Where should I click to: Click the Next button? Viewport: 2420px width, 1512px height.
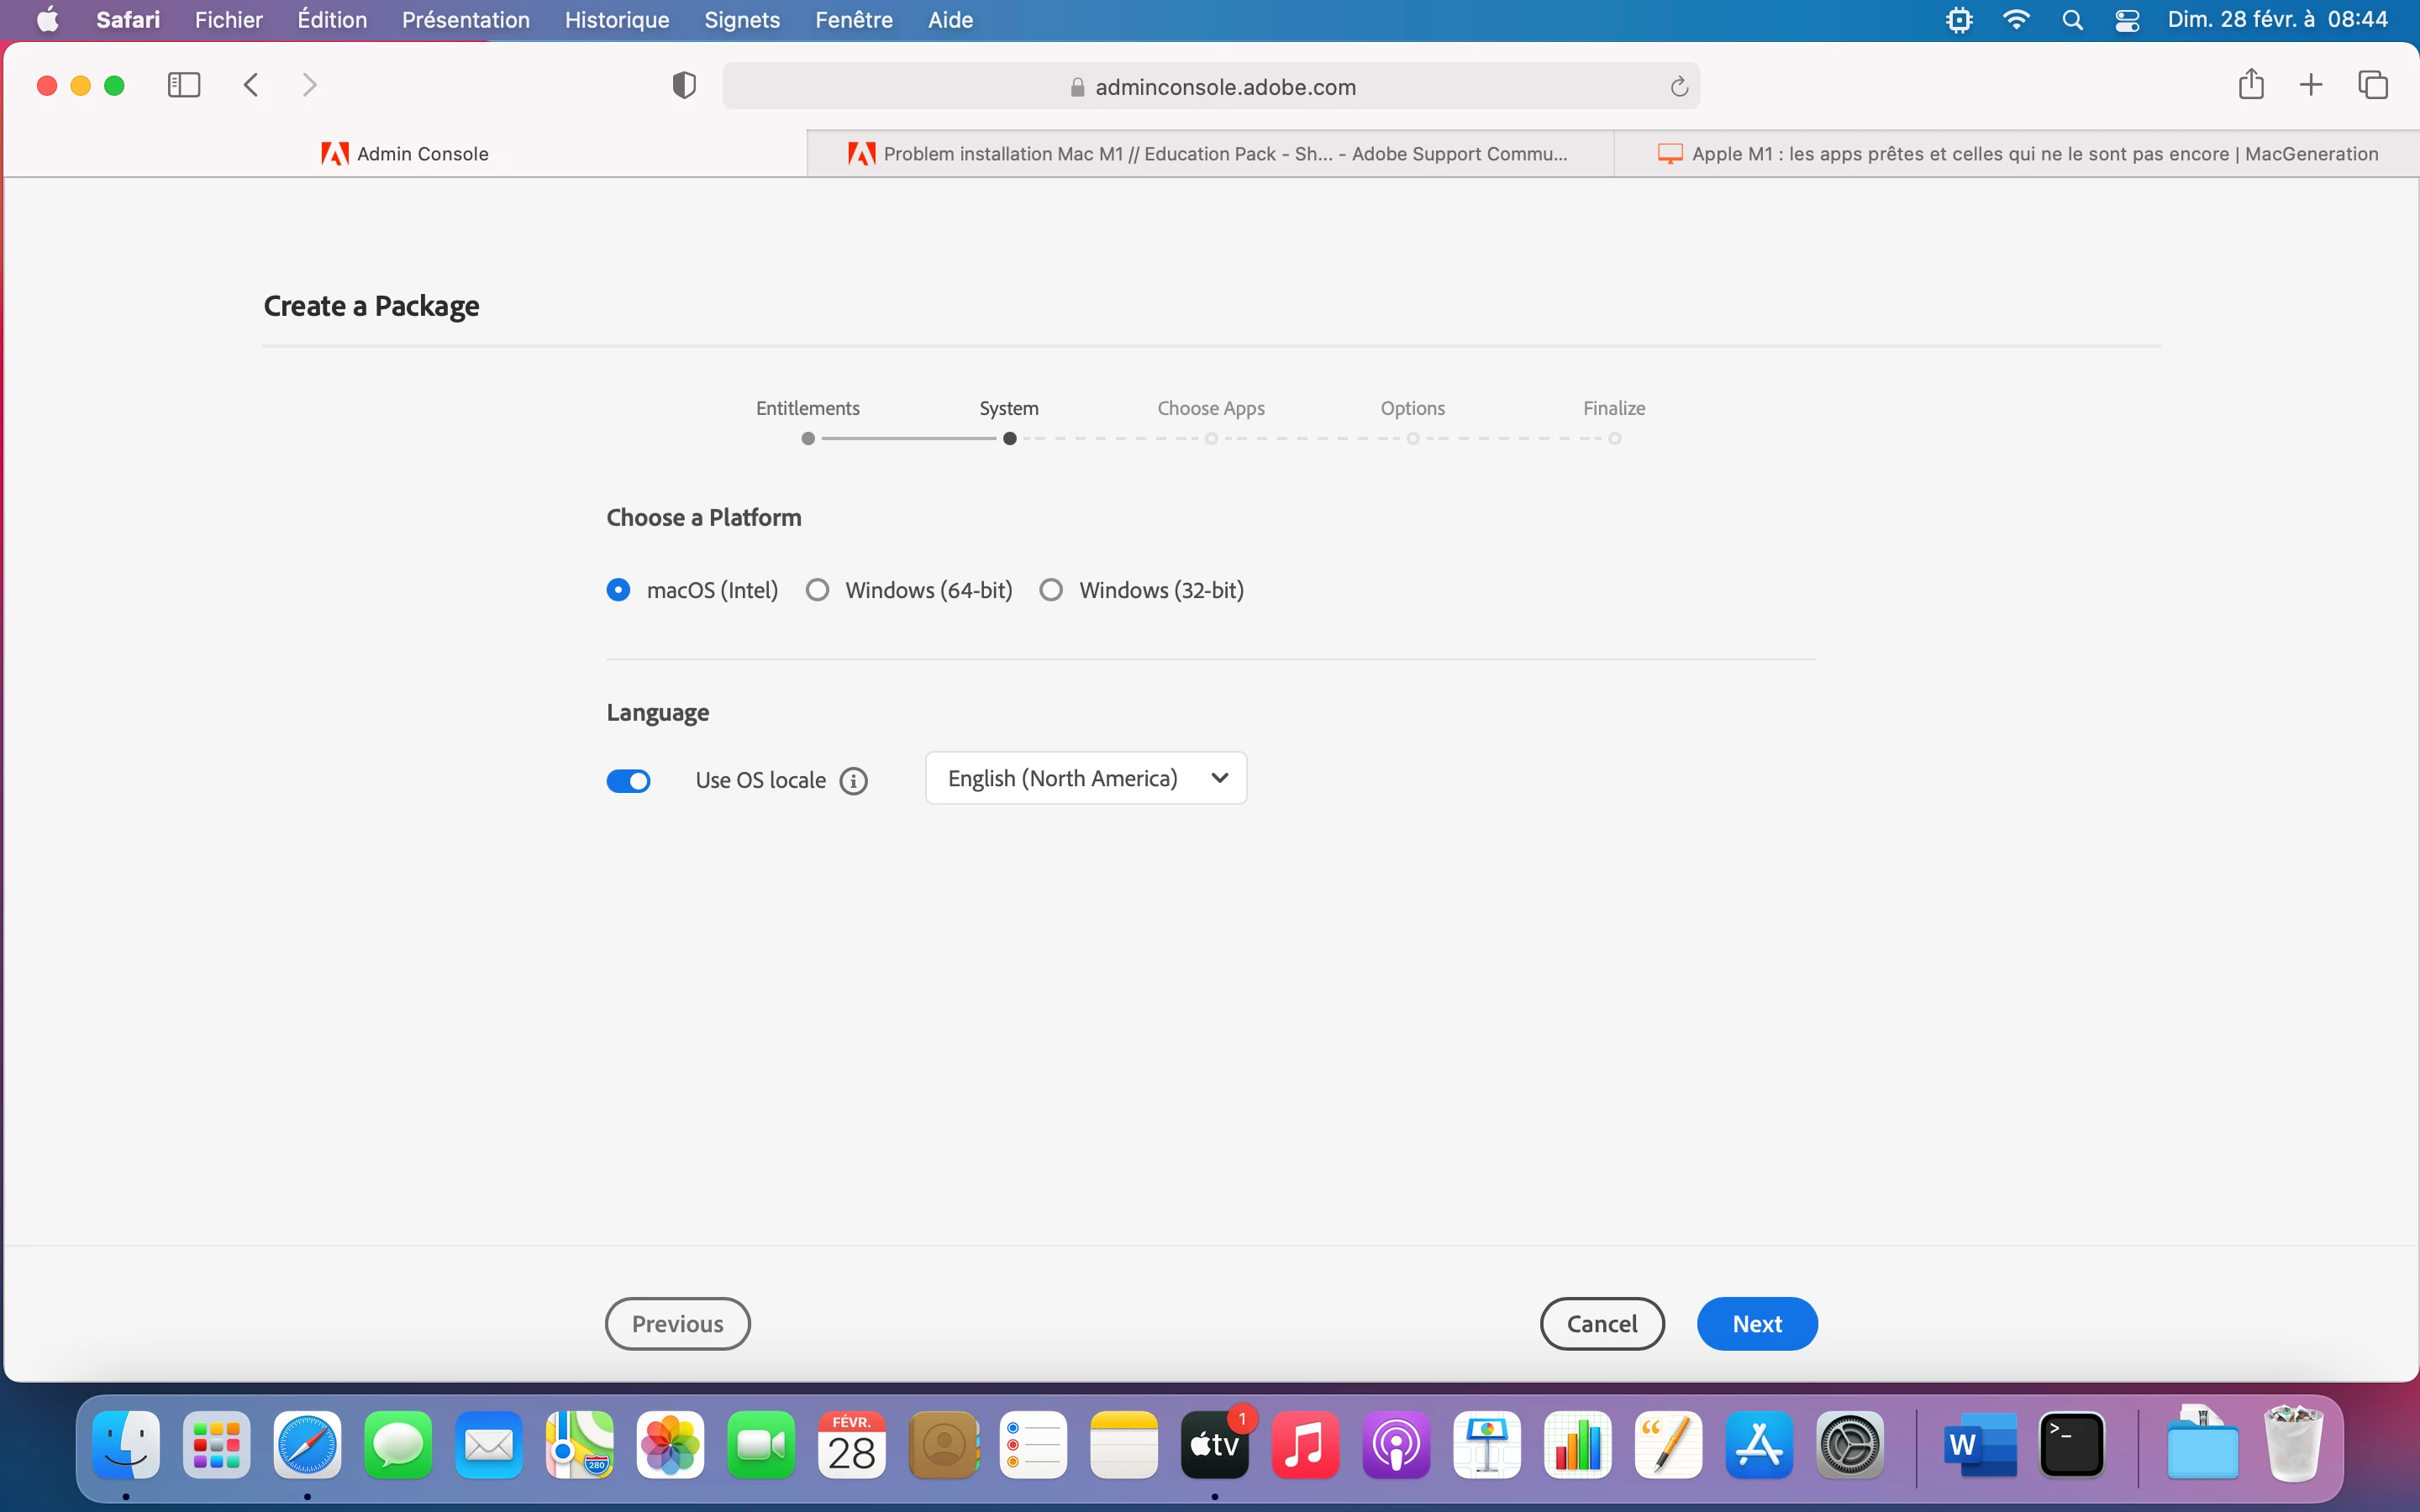pos(1757,1324)
